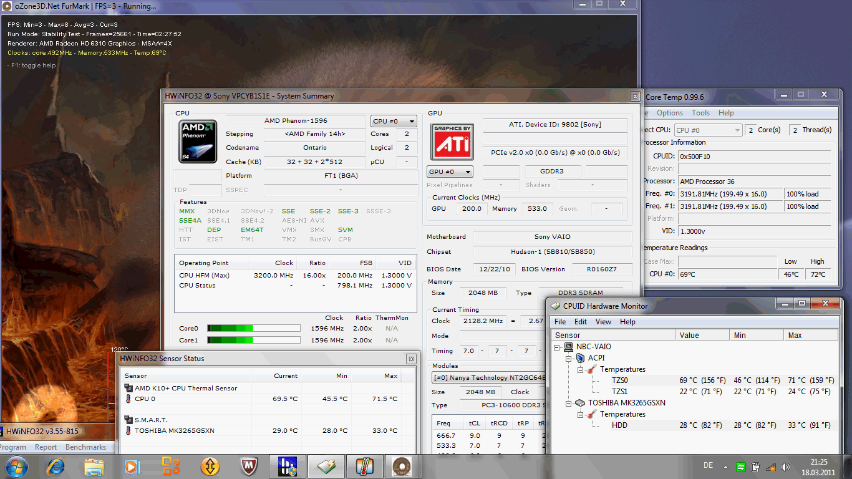
Task: Open Core Temp CPU #0 selector dropdown
Action: click(707, 130)
